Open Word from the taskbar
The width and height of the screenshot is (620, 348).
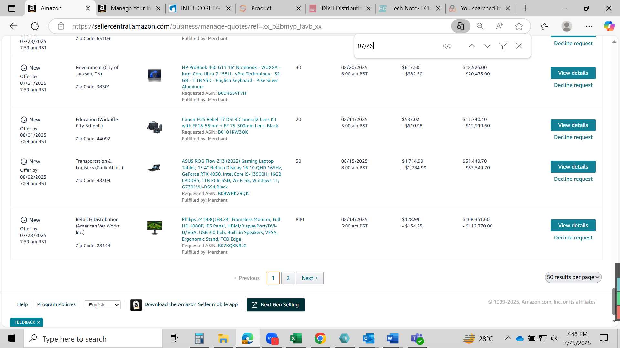pyautogui.click(x=393, y=339)
